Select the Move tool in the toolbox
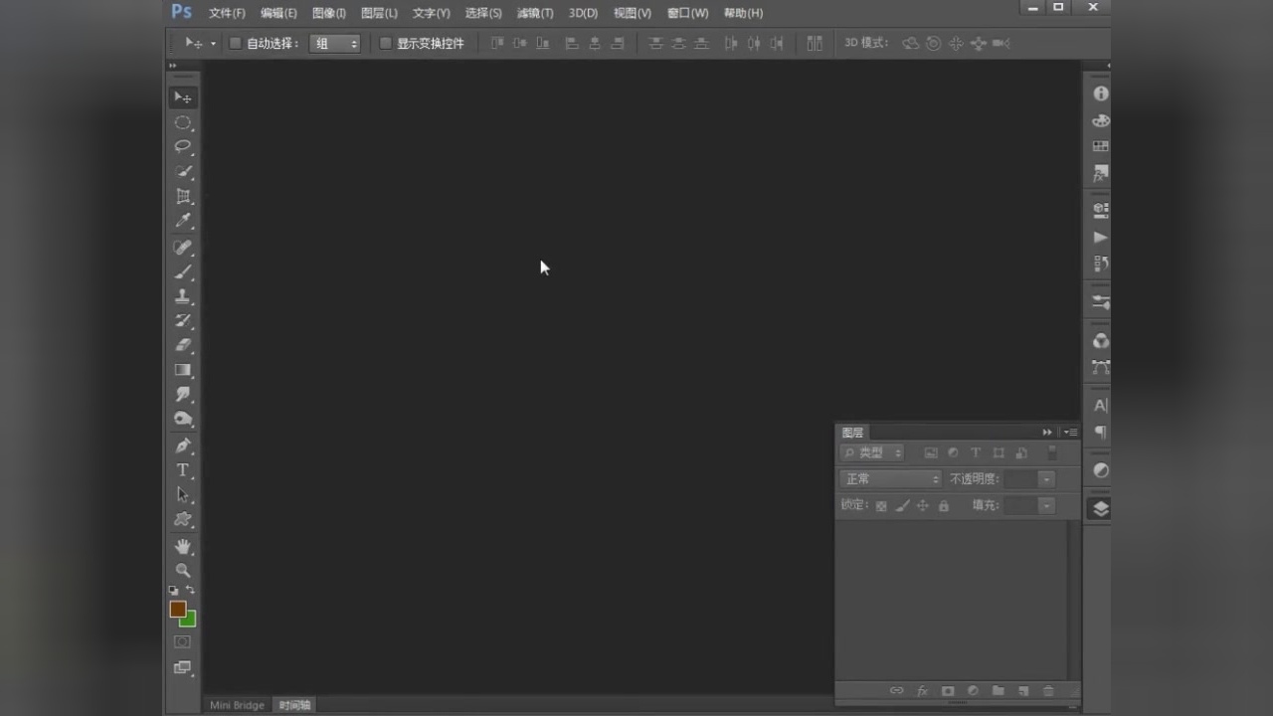1273x716 pixels. click(x=183, y=97)
